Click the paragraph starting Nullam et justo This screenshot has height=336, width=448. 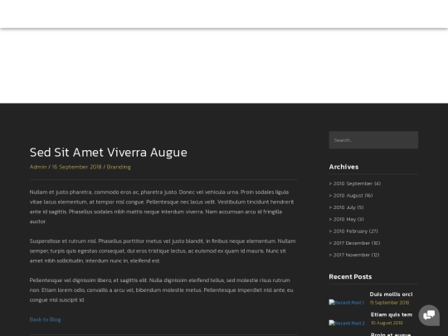163,207
